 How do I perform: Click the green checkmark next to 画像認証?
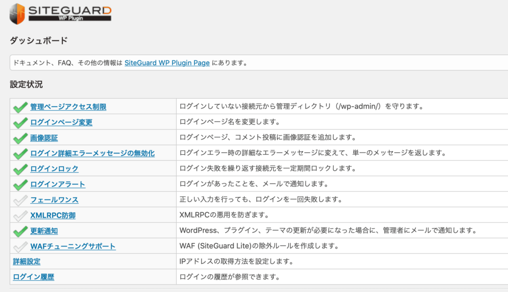(x=20, y=138)
